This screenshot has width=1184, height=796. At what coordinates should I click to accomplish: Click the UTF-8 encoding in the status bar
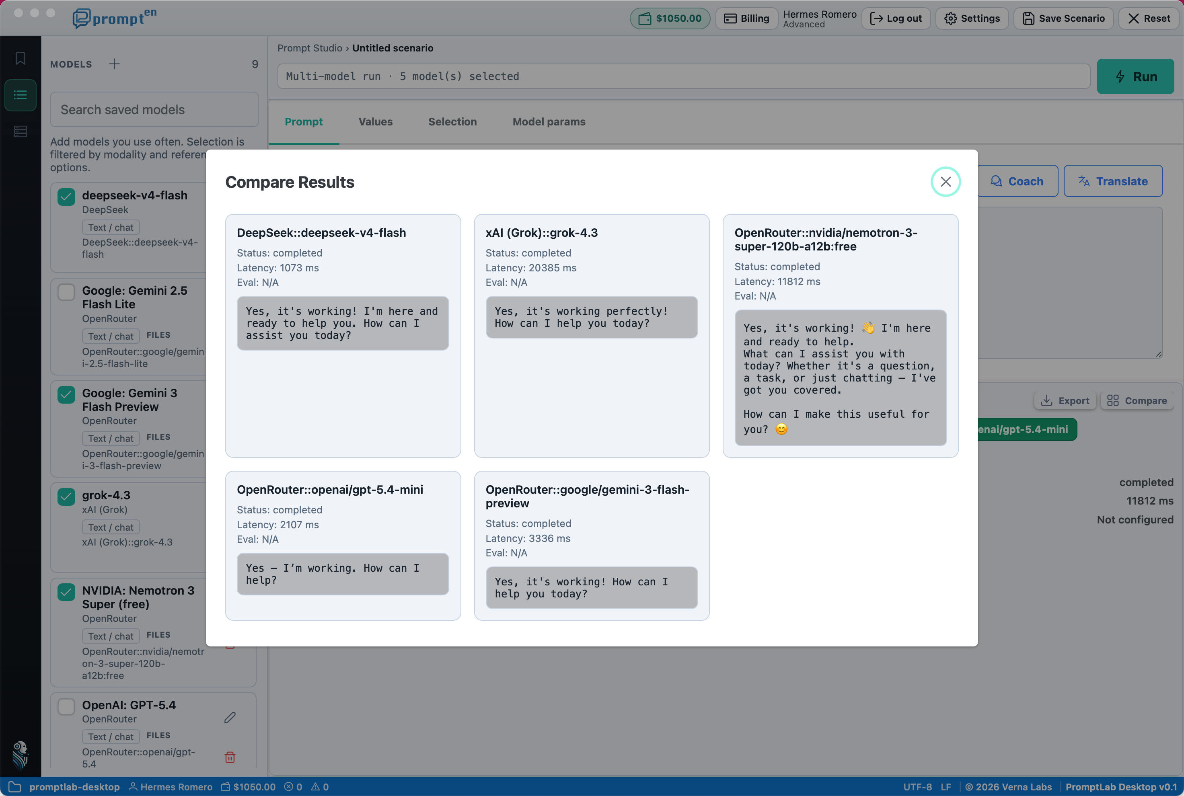tap(917, 787)
